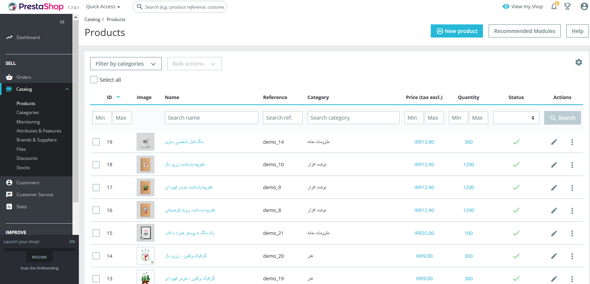
Task: Open Products in the Catalog submenu
Action: tap(26, 104)
